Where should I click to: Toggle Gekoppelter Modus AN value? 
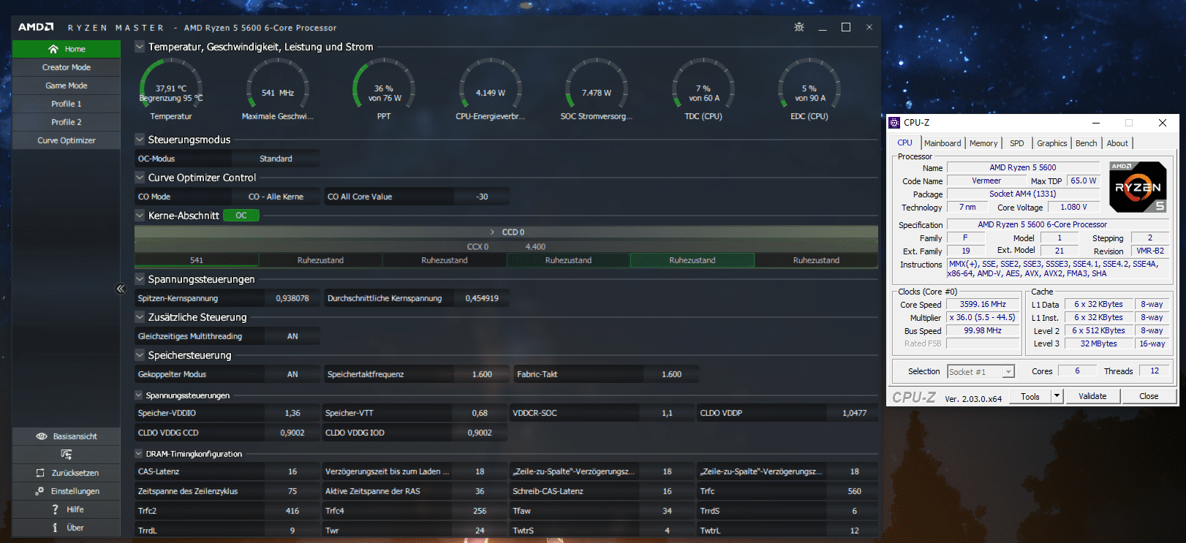[x=292, y=374]
